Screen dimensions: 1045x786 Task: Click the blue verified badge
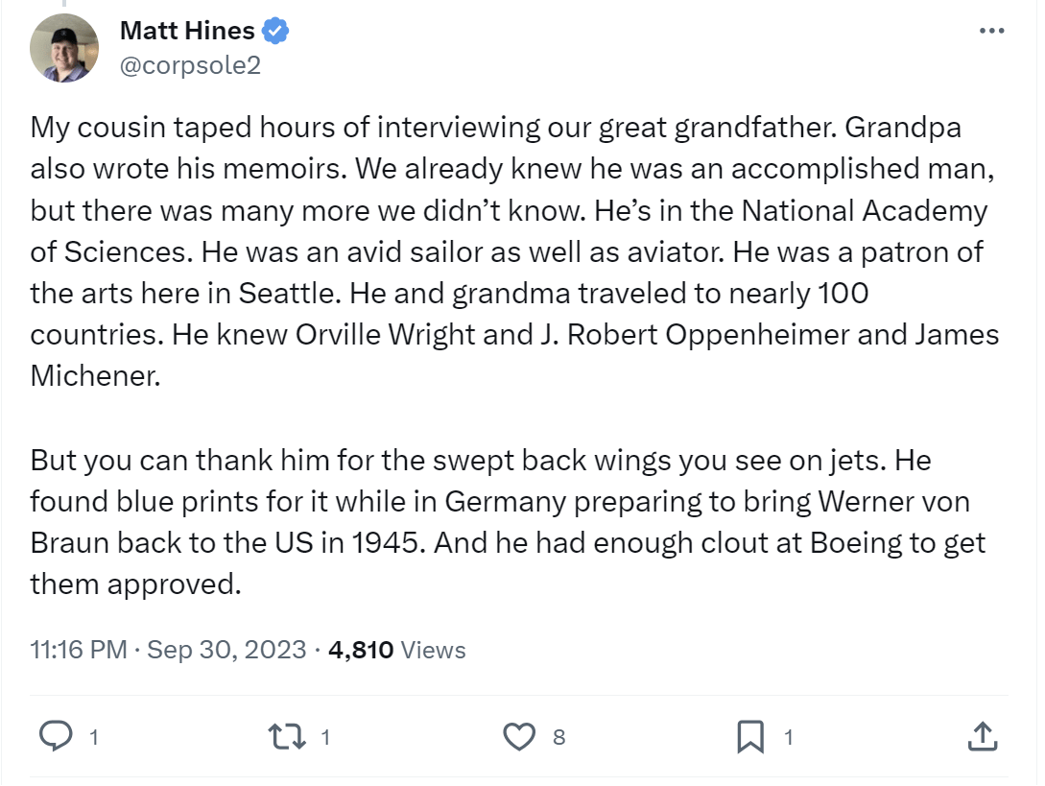[x=274, y=31]
